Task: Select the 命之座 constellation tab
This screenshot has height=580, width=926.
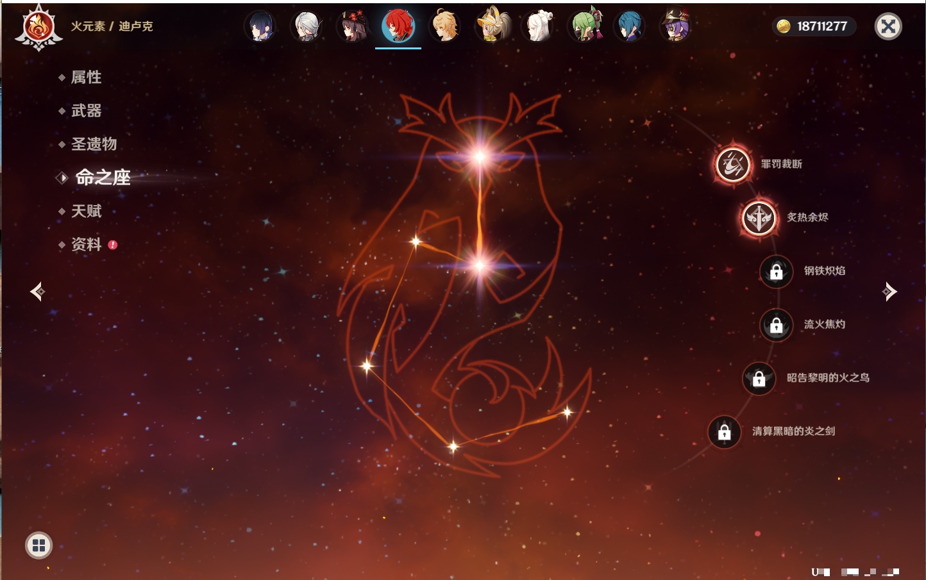Action: pyautogui.click(x=103, y=178)
